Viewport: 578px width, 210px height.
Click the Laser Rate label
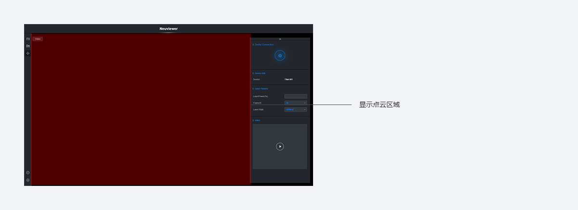tap(258, 109)
